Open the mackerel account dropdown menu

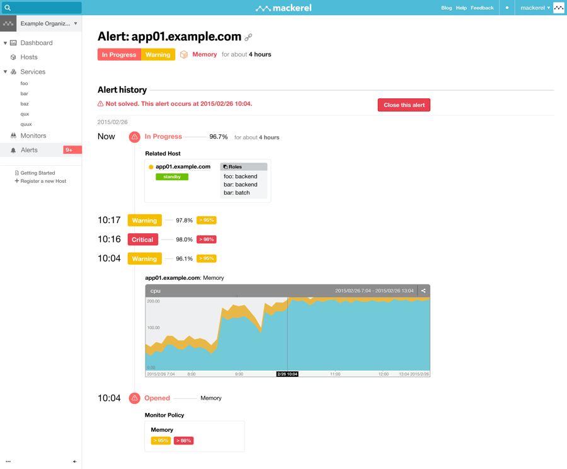pyautogui.click(x=535, y=8)
